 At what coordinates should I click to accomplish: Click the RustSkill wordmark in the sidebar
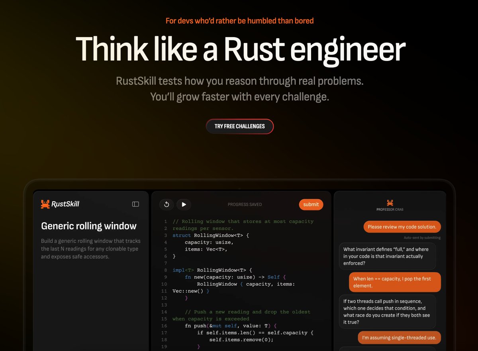(65, 204)
